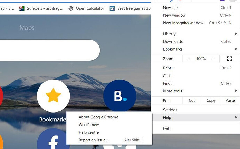Open the Bookmarks star shortcut tile
The width and height of the screenshot is (240, 149).
point(53,96)
